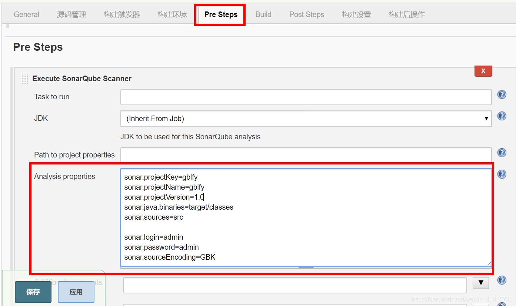The image size is (516, 306).
Task: Focus the Task to run input field
Action: [306, 97]
